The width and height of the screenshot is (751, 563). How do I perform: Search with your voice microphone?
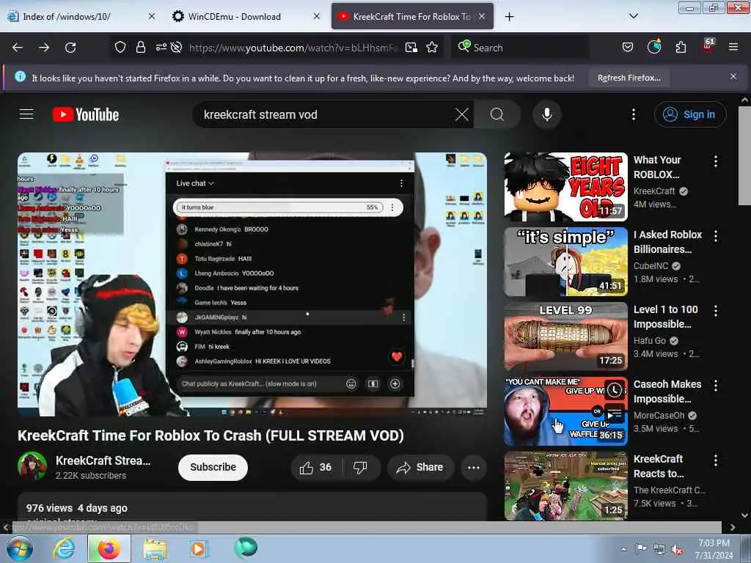(x=546, y=114)
